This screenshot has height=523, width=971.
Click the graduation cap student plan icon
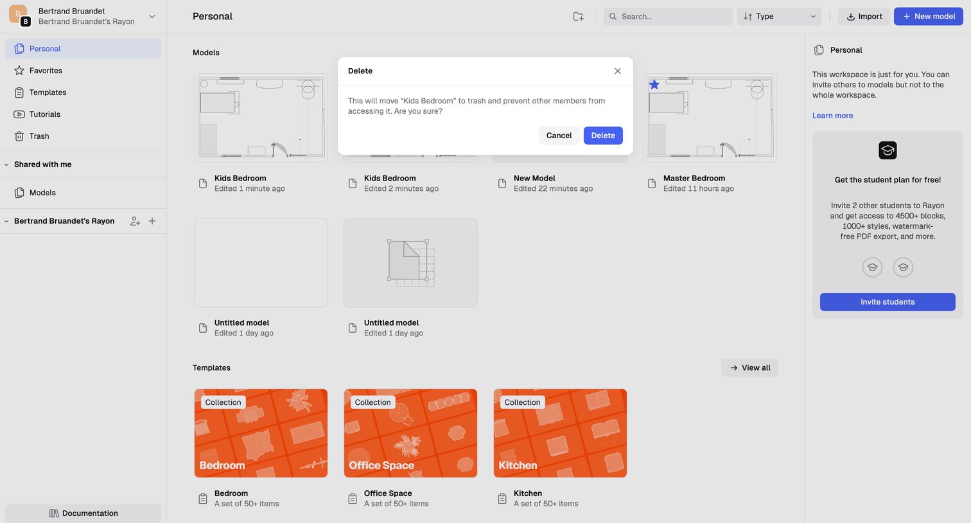click(x=888, y=150)
